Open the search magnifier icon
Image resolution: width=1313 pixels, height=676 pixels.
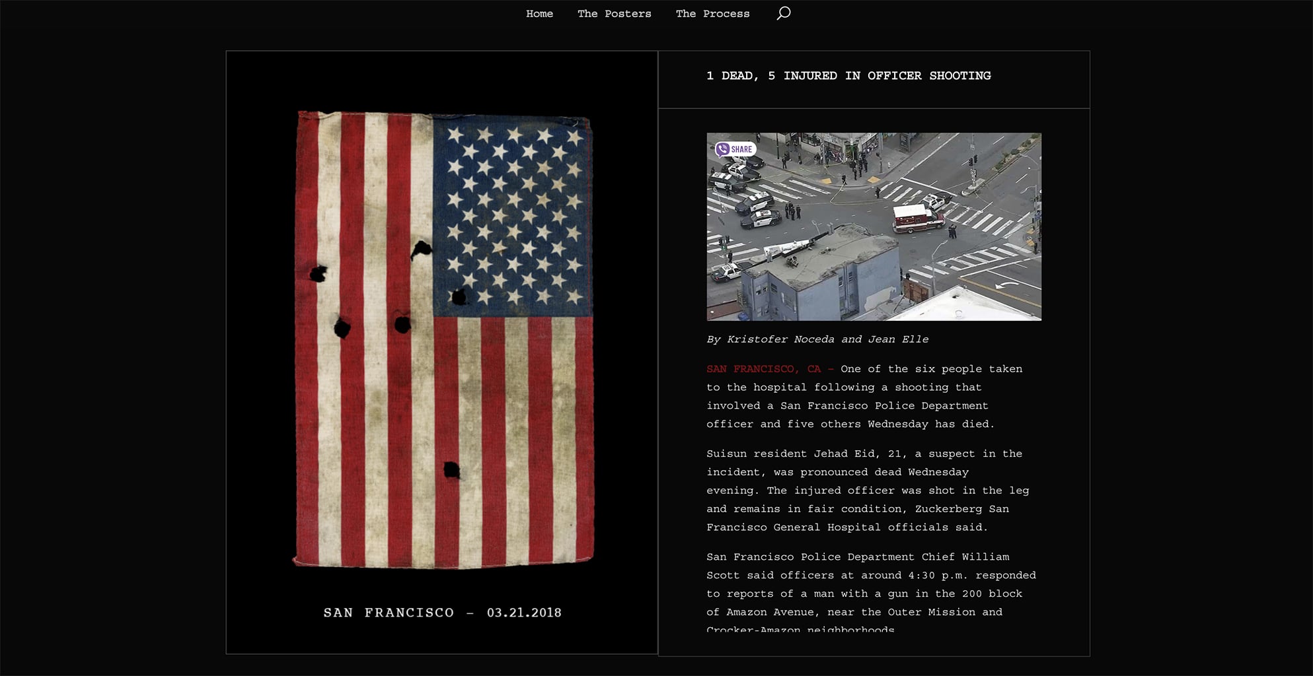pos(783,13)
